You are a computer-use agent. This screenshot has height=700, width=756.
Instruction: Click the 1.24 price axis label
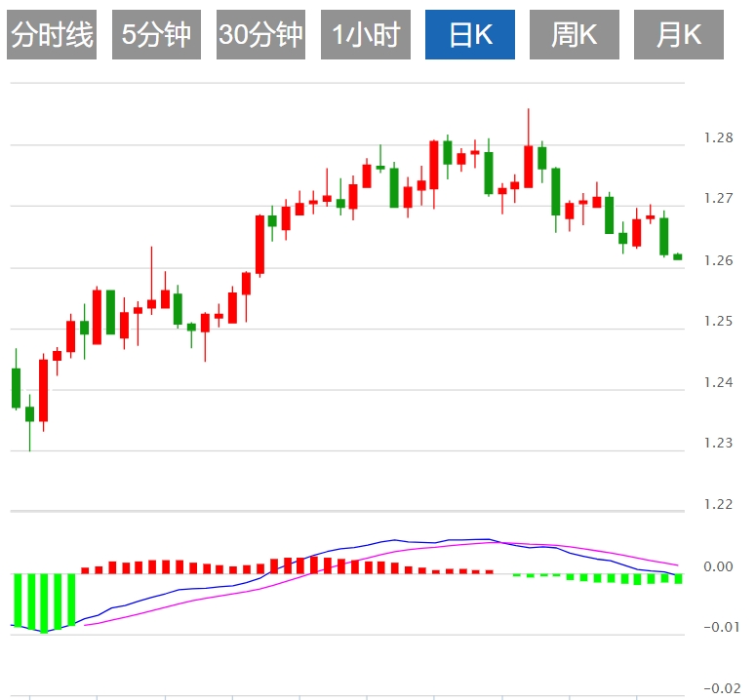coord(718,382)
